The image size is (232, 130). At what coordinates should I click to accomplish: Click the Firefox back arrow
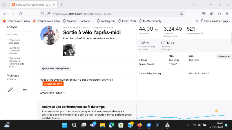[5, 14]
